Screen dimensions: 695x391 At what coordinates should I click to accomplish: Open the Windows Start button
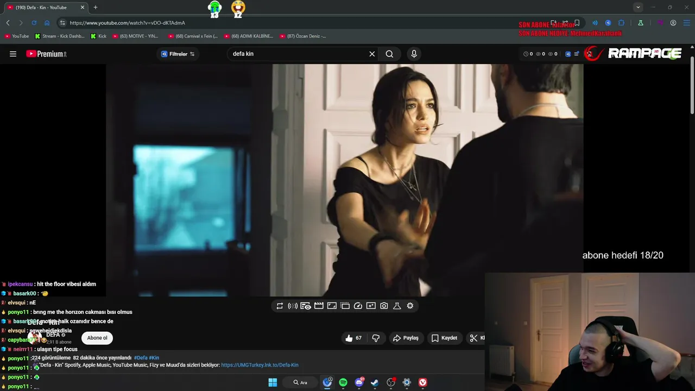click(x=273, y=382)
